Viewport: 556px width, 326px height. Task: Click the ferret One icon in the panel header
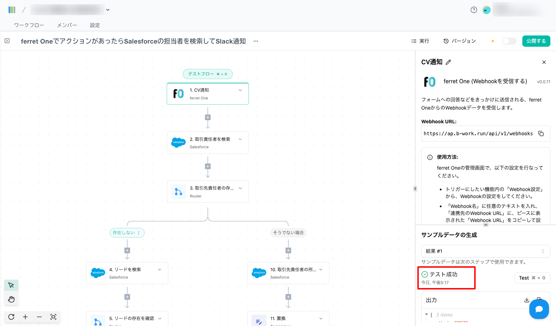pos(430,81)
